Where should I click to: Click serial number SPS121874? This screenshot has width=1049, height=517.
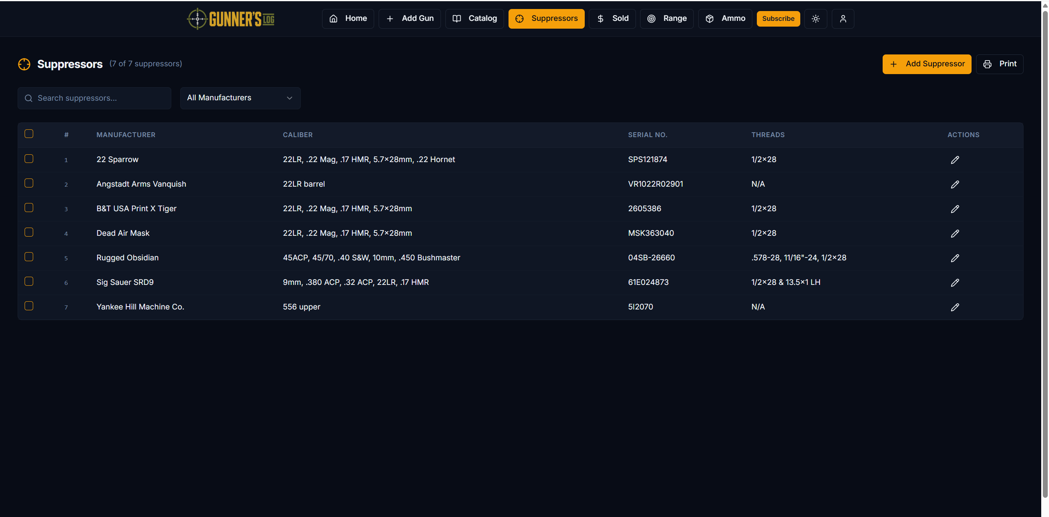[647, 159]
